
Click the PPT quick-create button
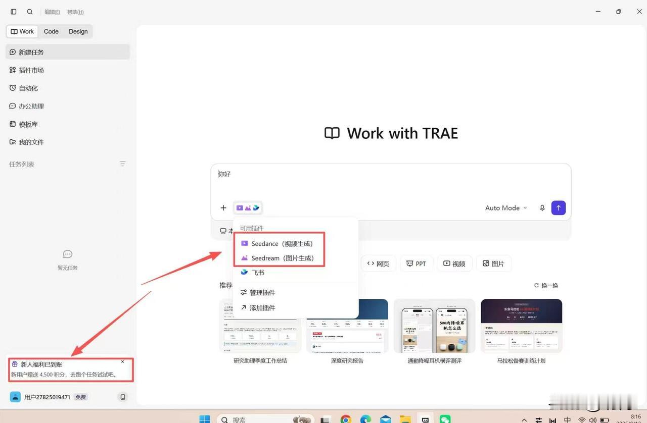(x=417, y=263)
